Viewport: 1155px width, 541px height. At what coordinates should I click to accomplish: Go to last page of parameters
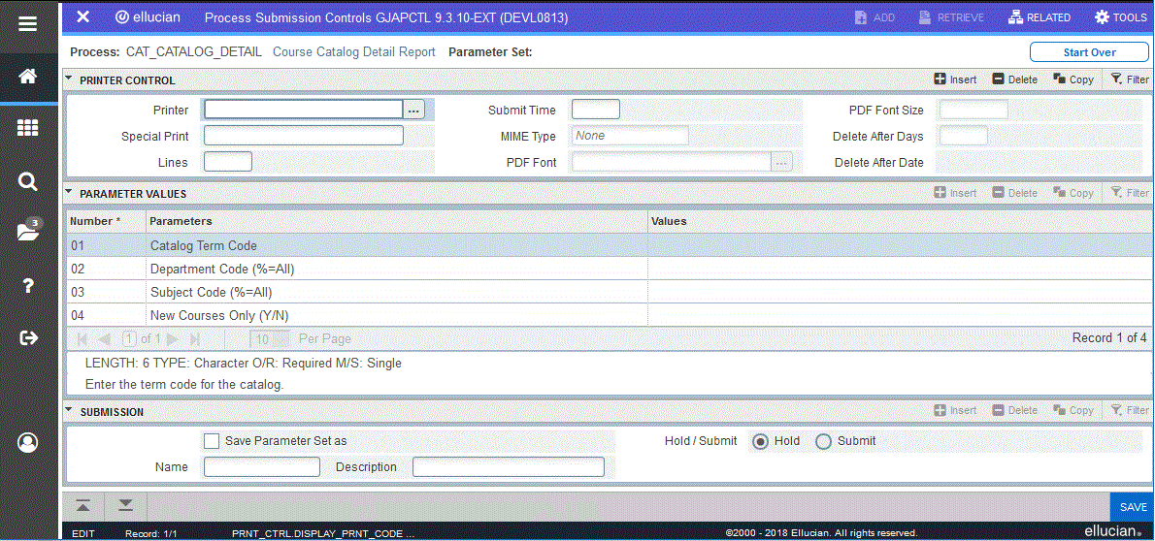(x=195, y=339)
